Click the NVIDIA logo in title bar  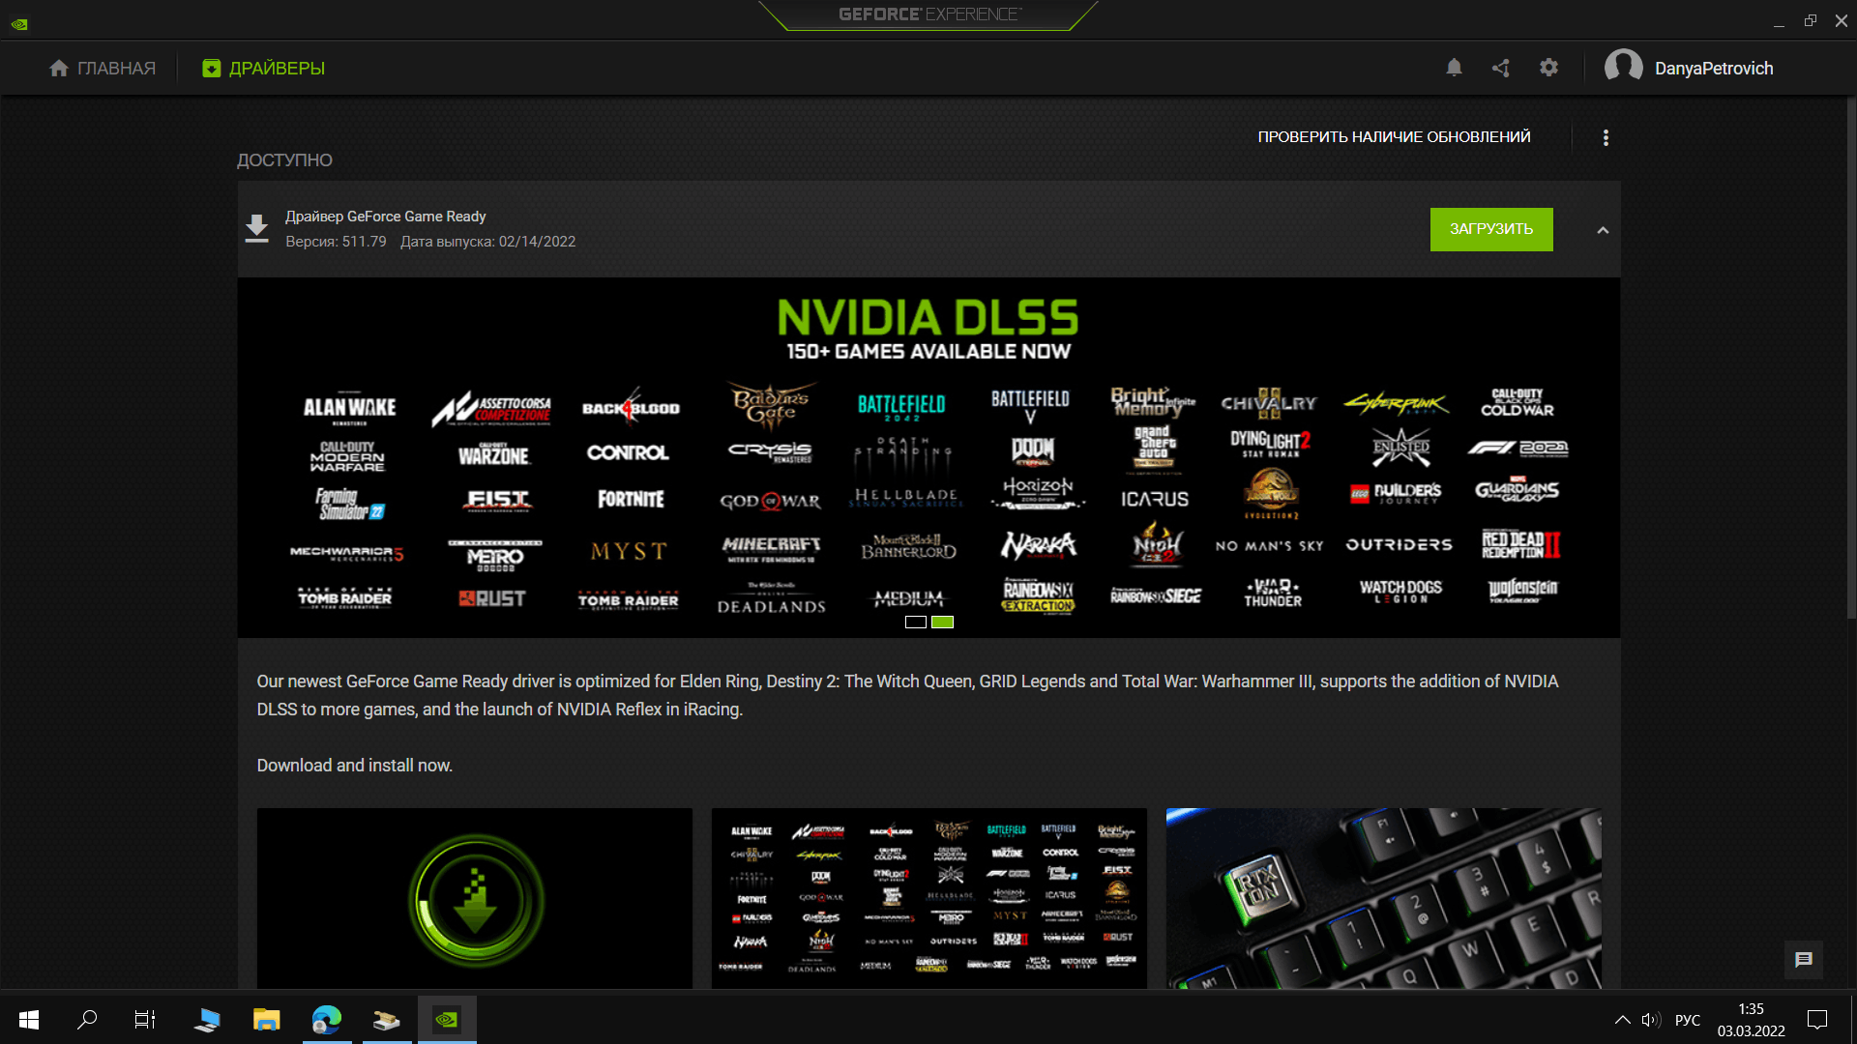click(x=19, y=23)
